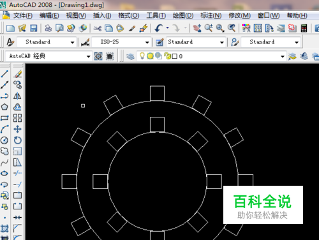Click the Zoom Previous icon
The image size is (319, 240).
coord(232,28)
